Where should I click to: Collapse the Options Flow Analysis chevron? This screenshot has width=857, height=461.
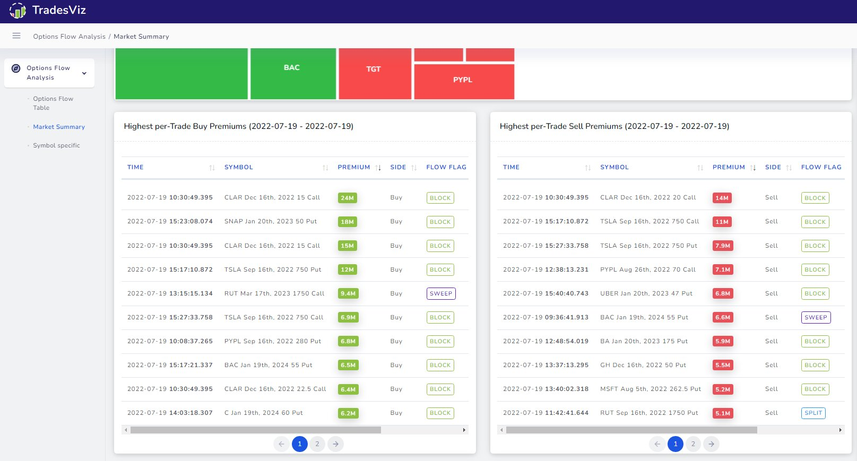[84, 73]
